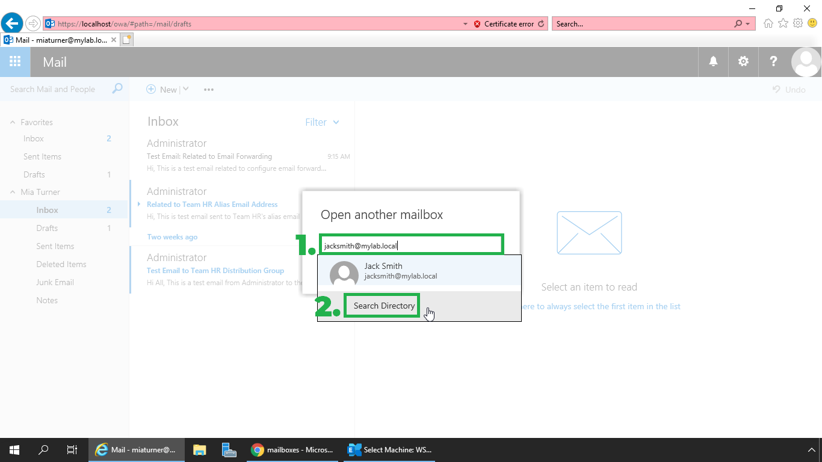This screenshot has height=462, width=822.
Task: Open the help question mark icon
Action: pos(773,61)
